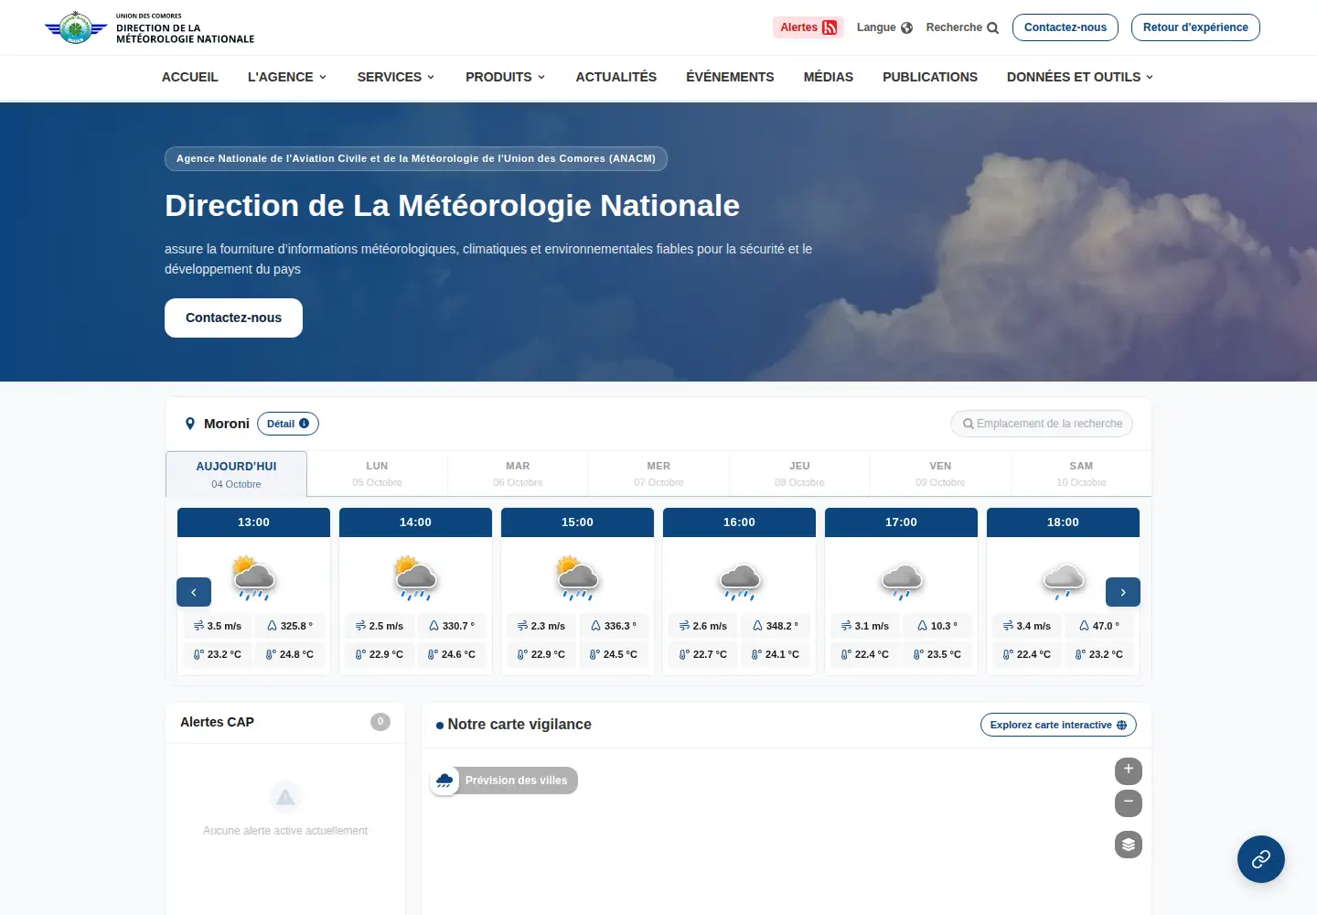
Task: Select the MAR 06 Octobre tab
Action: (518, 474)
